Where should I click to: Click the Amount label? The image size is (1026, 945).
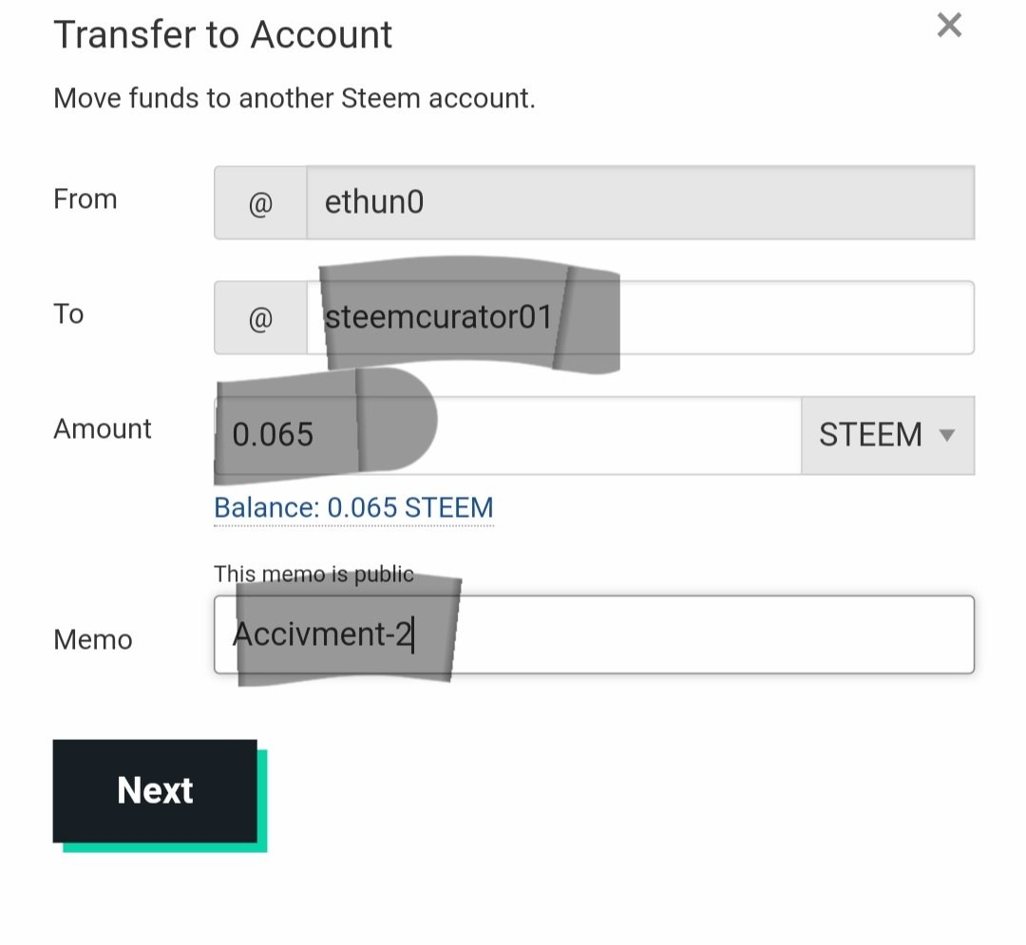click(x=103, y=429)
